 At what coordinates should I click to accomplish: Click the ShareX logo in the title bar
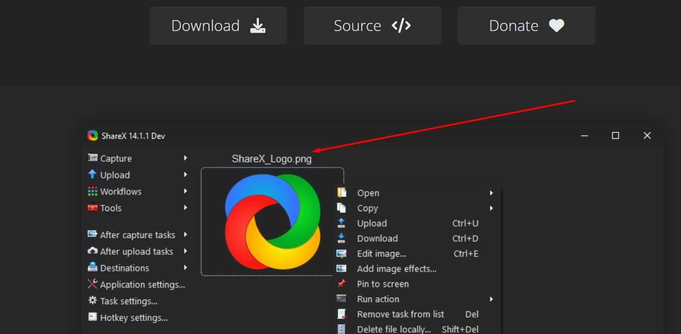coord(92,135)
